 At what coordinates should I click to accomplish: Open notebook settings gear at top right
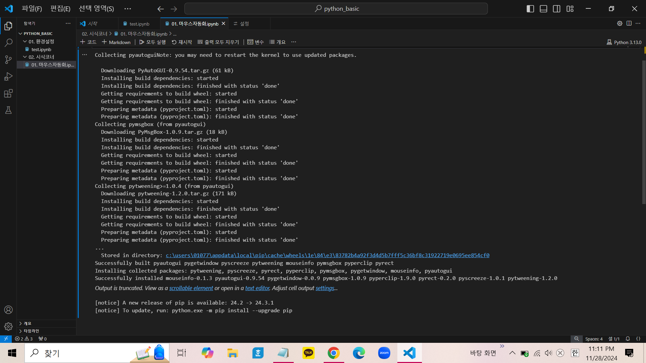(x=619, y=23)
